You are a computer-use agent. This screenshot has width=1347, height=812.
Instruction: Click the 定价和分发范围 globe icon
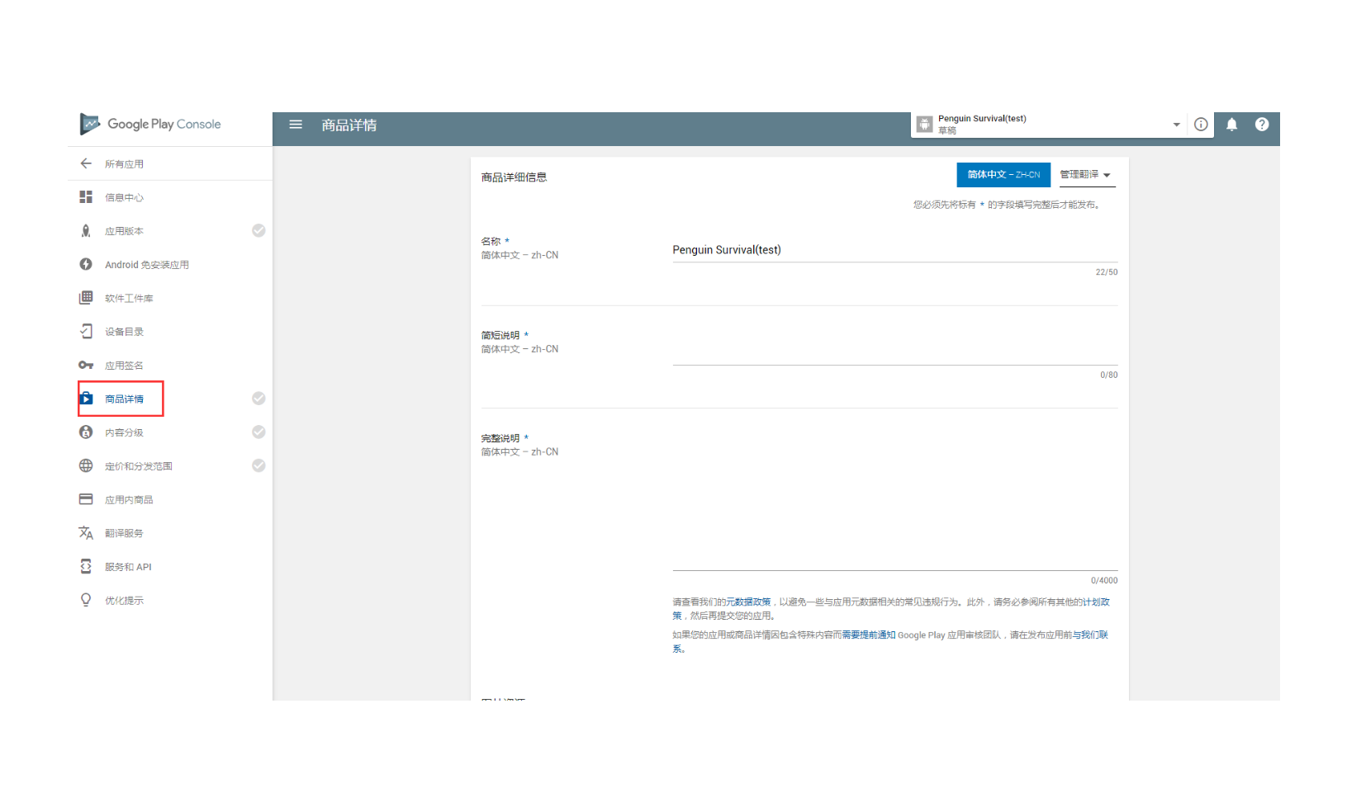pyautogui.click(x=86, y=465)
